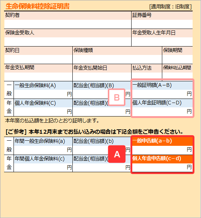Click the 契約日 label
Viewport: 201px width, 218px height.
(12, 50)
